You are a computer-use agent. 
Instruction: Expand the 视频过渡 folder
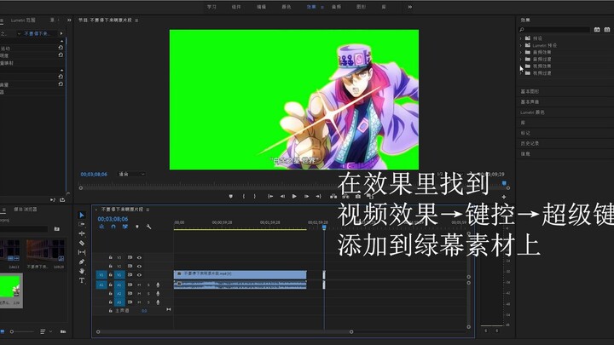(x=521, y=73)
